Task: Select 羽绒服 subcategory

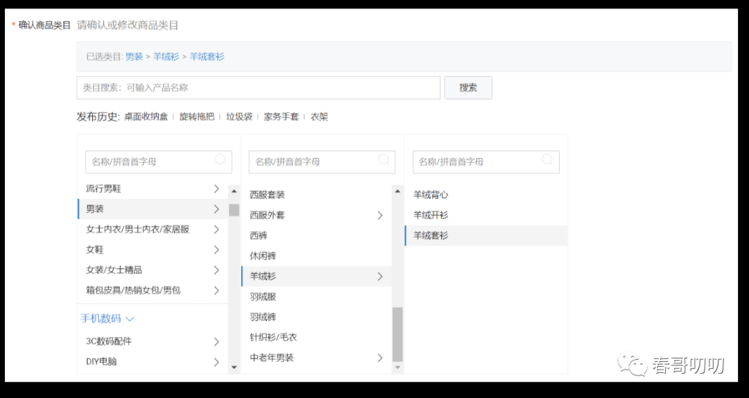Action: point(316,297)
